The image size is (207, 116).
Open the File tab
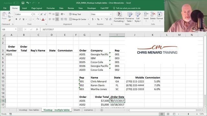click(x=5, y=8)
